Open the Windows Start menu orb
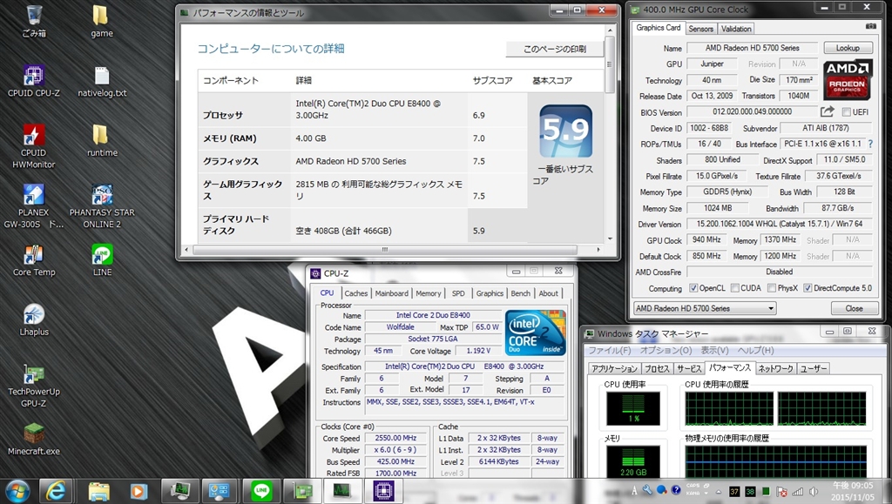 (17, 490)
